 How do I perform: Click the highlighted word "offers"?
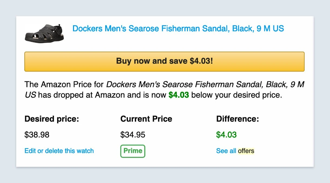(246, 151)
